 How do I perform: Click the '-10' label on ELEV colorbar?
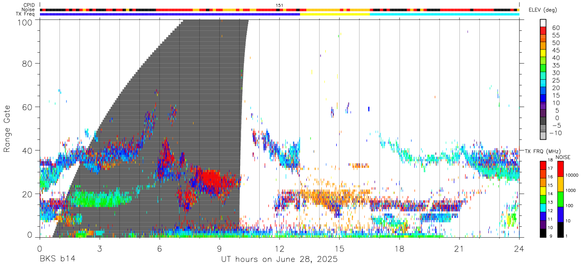(x=555, y=133)
